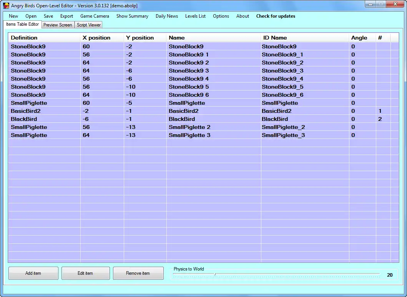Click the Angle column header
The height and width of the screenshot is (297, 407).
(362, 38)
